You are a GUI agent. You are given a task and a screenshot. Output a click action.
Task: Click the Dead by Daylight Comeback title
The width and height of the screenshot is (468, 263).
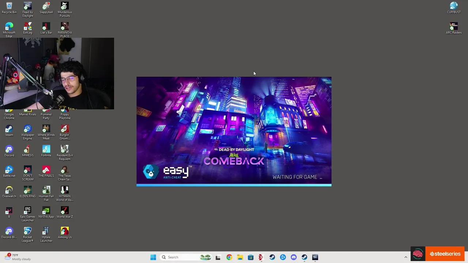[x=234, y=157]
